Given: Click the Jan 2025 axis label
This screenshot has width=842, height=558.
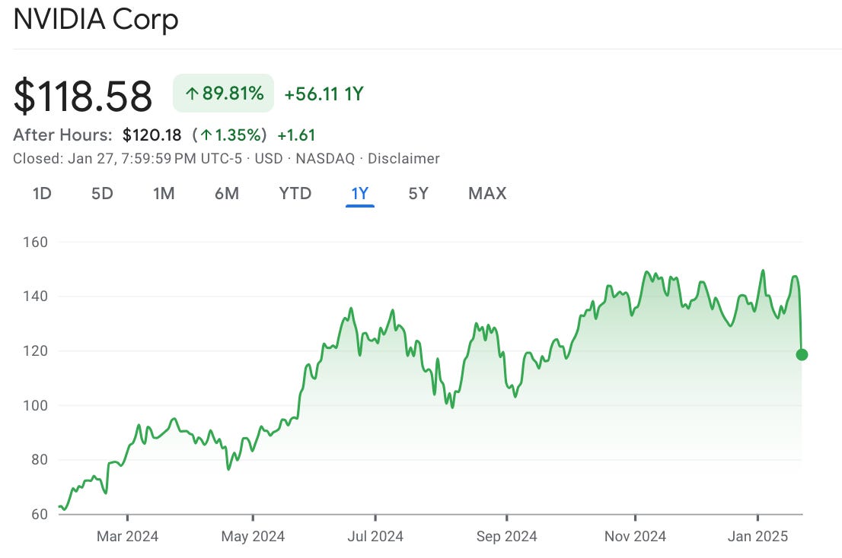Looking at the screenshot, I should click(x=757, y=536).
